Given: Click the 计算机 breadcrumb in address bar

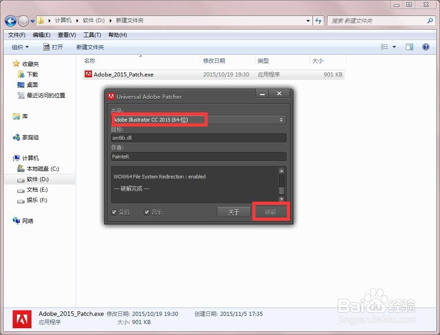Looking at the screenshot, I should tap(63, 20).
